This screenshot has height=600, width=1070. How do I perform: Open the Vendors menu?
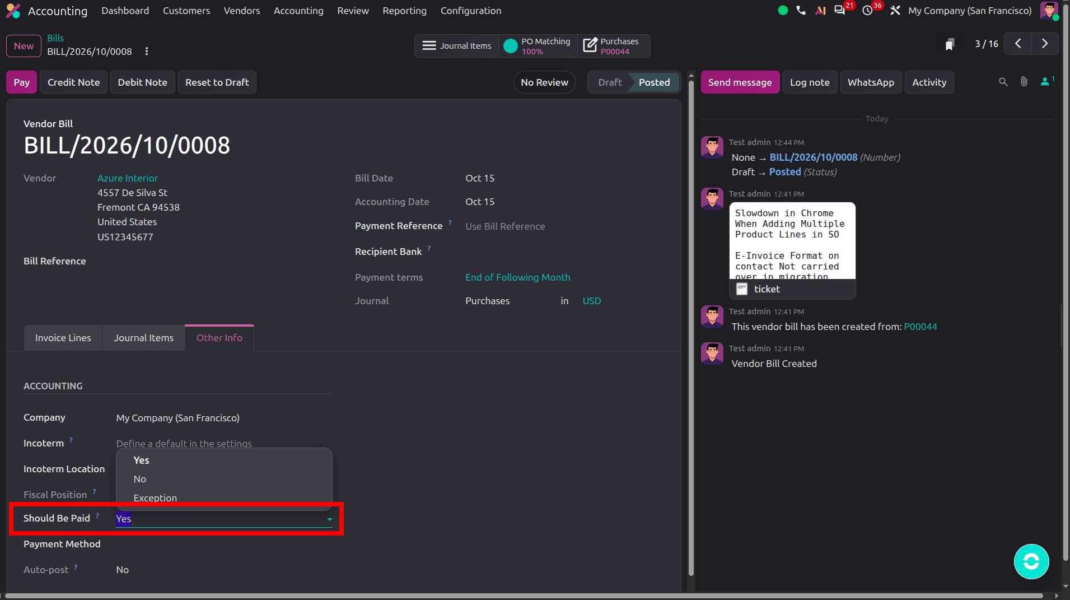coord(242,11)
